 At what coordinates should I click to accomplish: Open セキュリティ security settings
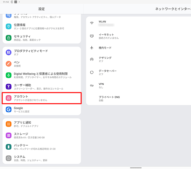point(42,38)
